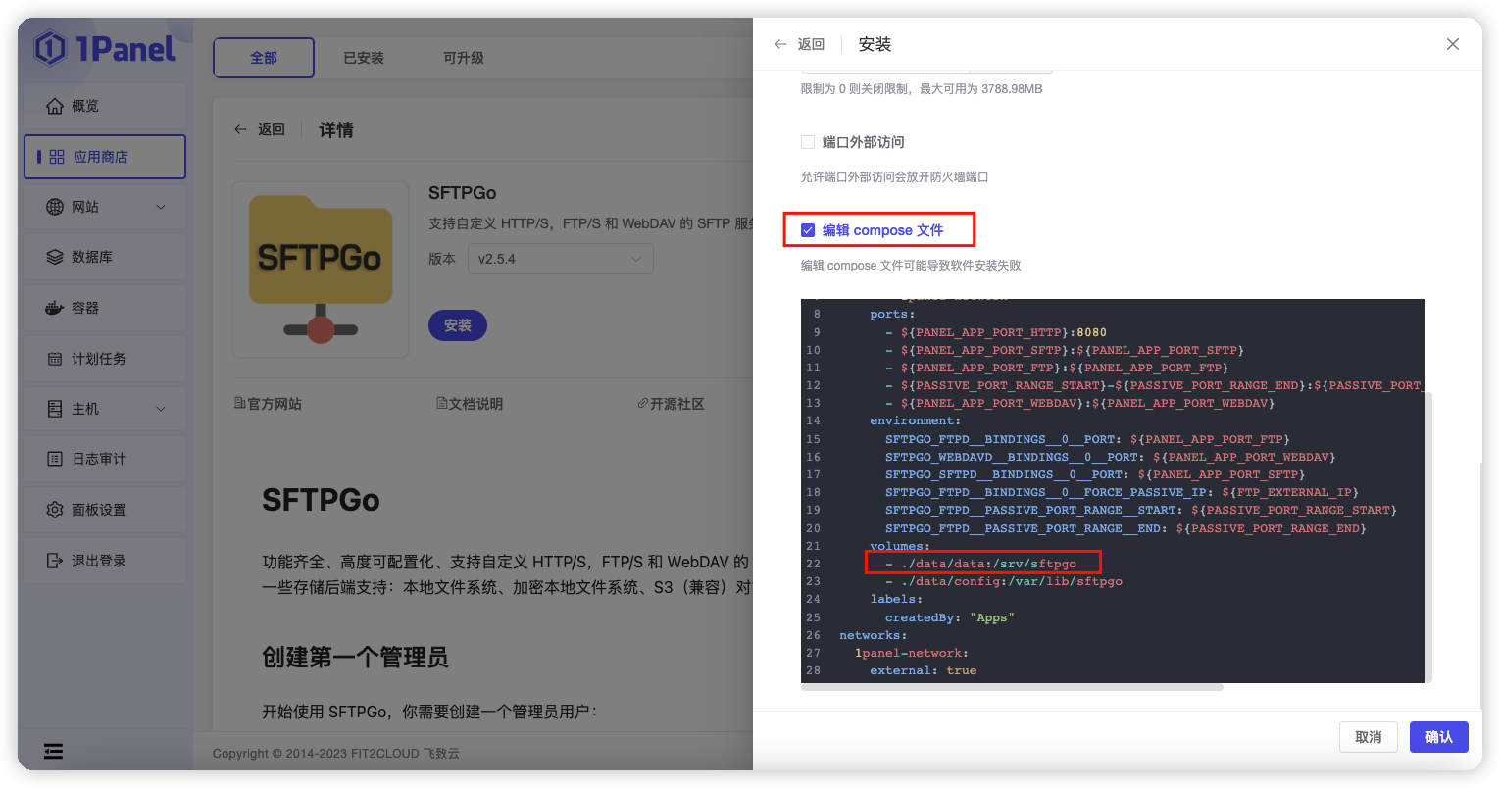Click the 'environment:' line in editor
The image size is (1500, 788).
(x=916, y=420)
